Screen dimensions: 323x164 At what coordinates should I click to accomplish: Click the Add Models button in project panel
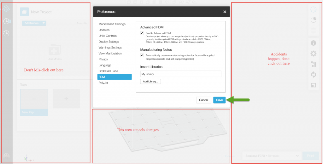(32, 23)
